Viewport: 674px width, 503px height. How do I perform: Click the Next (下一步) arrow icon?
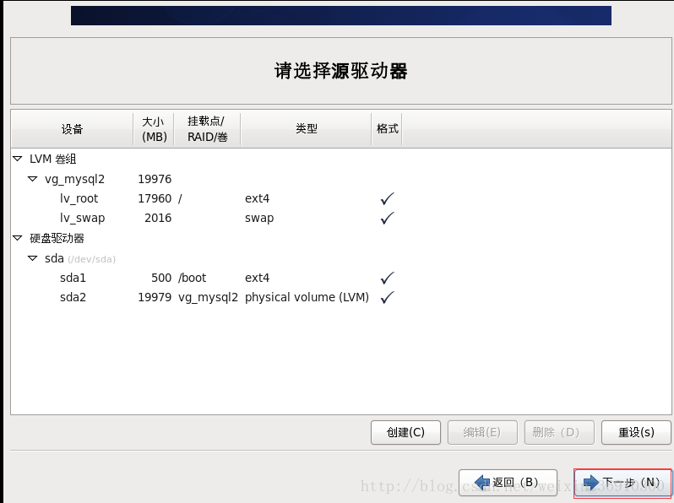(x=590, y=482)
